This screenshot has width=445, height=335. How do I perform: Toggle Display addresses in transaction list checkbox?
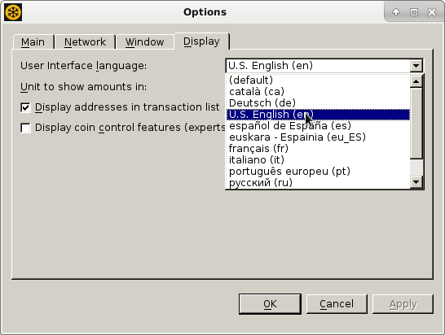point(25,107)
